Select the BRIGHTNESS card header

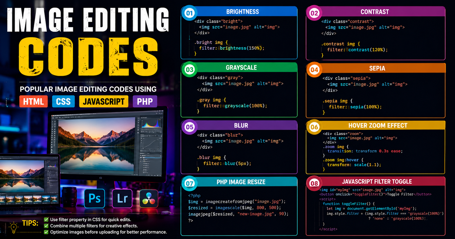click(243, 12)
